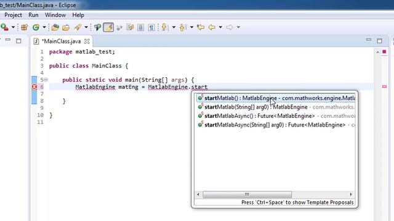Screen dimensions: 394x221
Task: Click the New Java Package icon
Action: (25, 27)
